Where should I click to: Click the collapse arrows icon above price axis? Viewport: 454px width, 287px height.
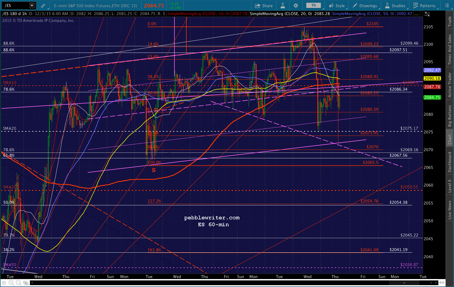point(427,14)
